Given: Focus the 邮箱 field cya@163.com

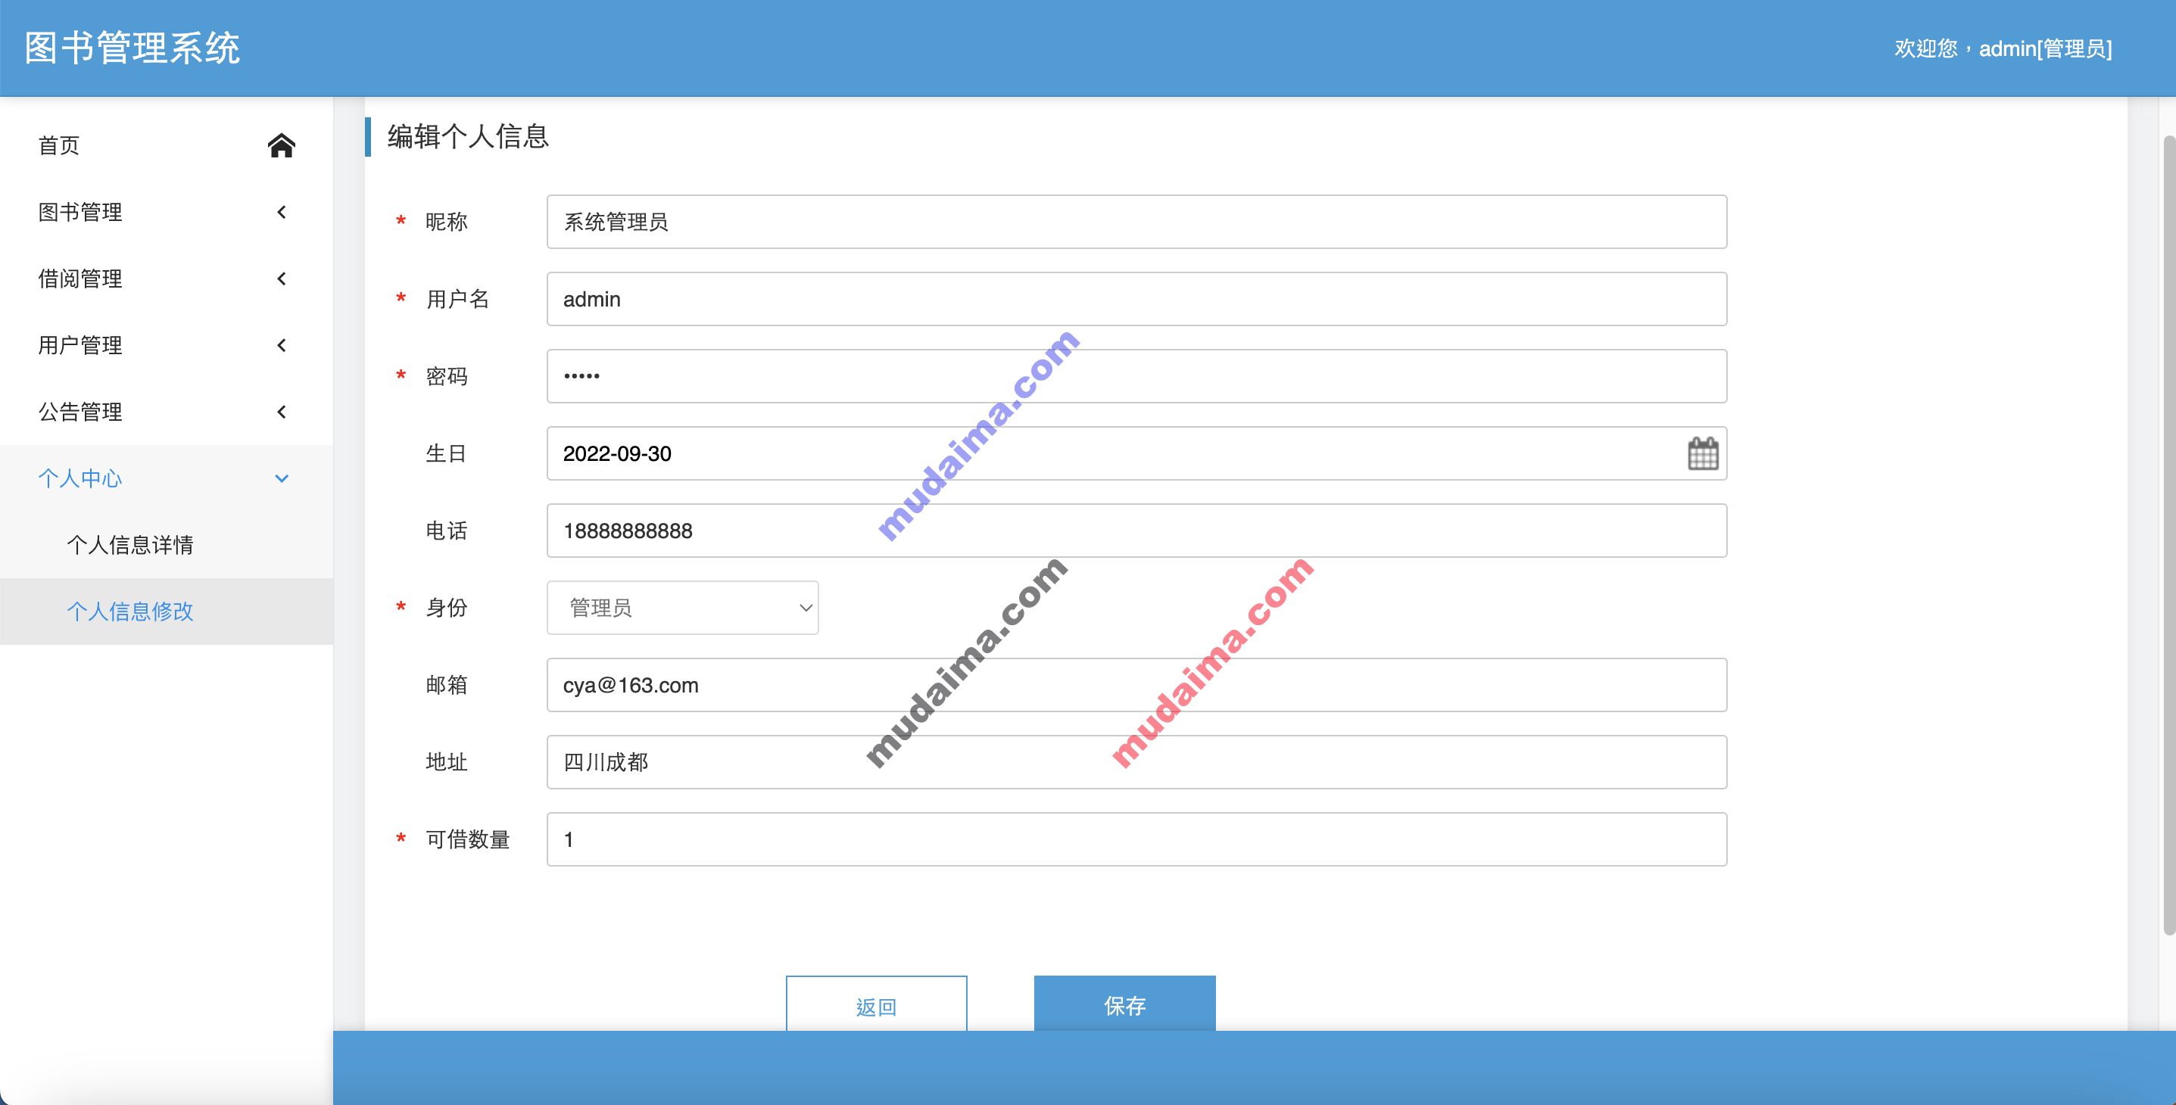Looking at the screenshot, I should click(1136, 686).
